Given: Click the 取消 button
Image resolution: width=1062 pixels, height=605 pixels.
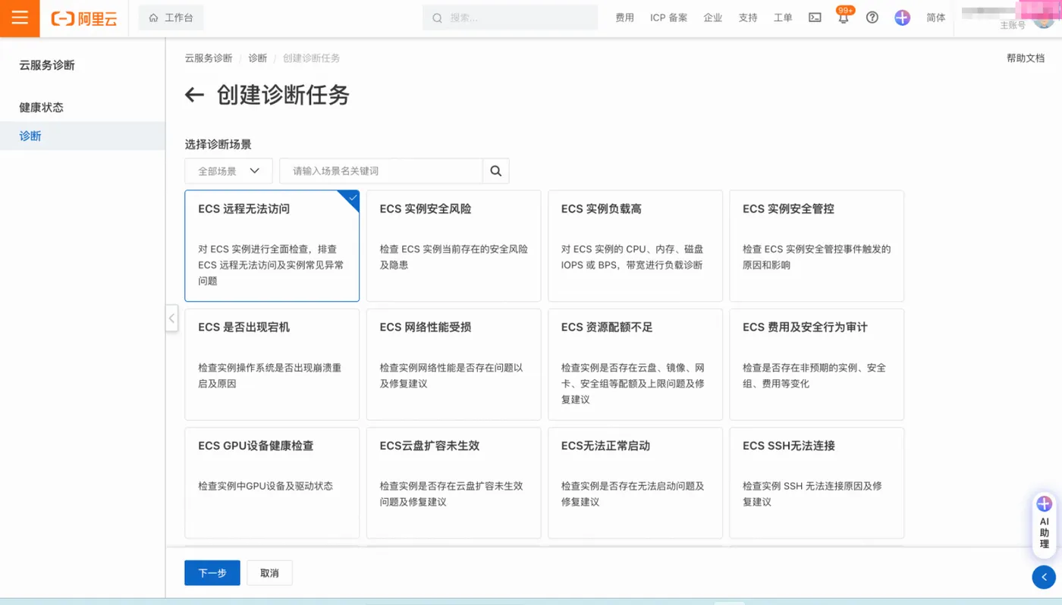Looking at the screenshot, I should (x=269, y=573).
